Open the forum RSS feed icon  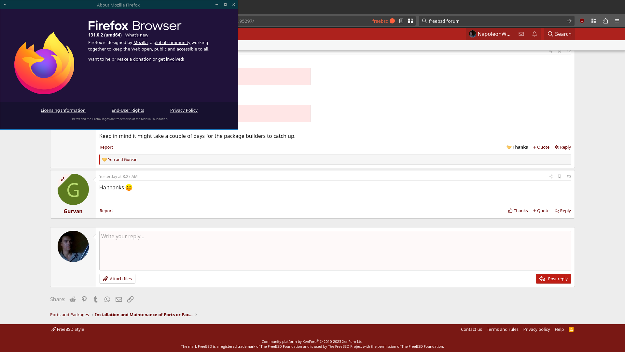point(571,329)
